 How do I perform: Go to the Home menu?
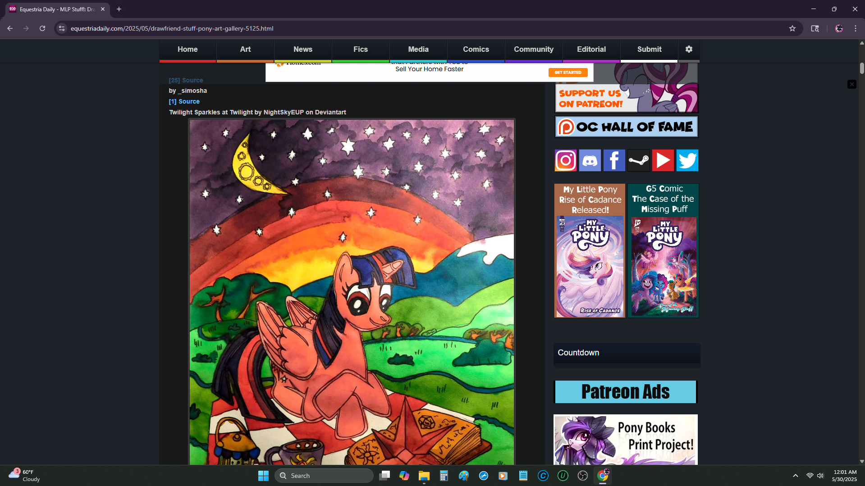click(x=188, y=50)
